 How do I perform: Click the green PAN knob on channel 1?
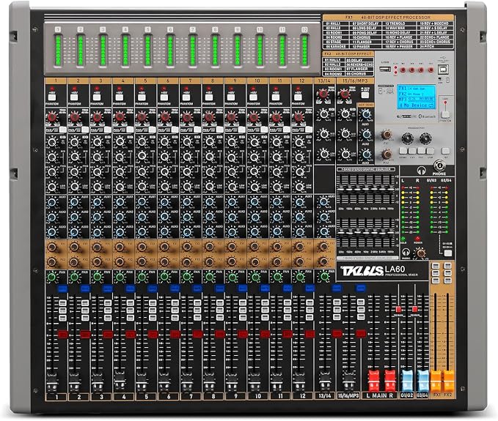tap(52, 277)
